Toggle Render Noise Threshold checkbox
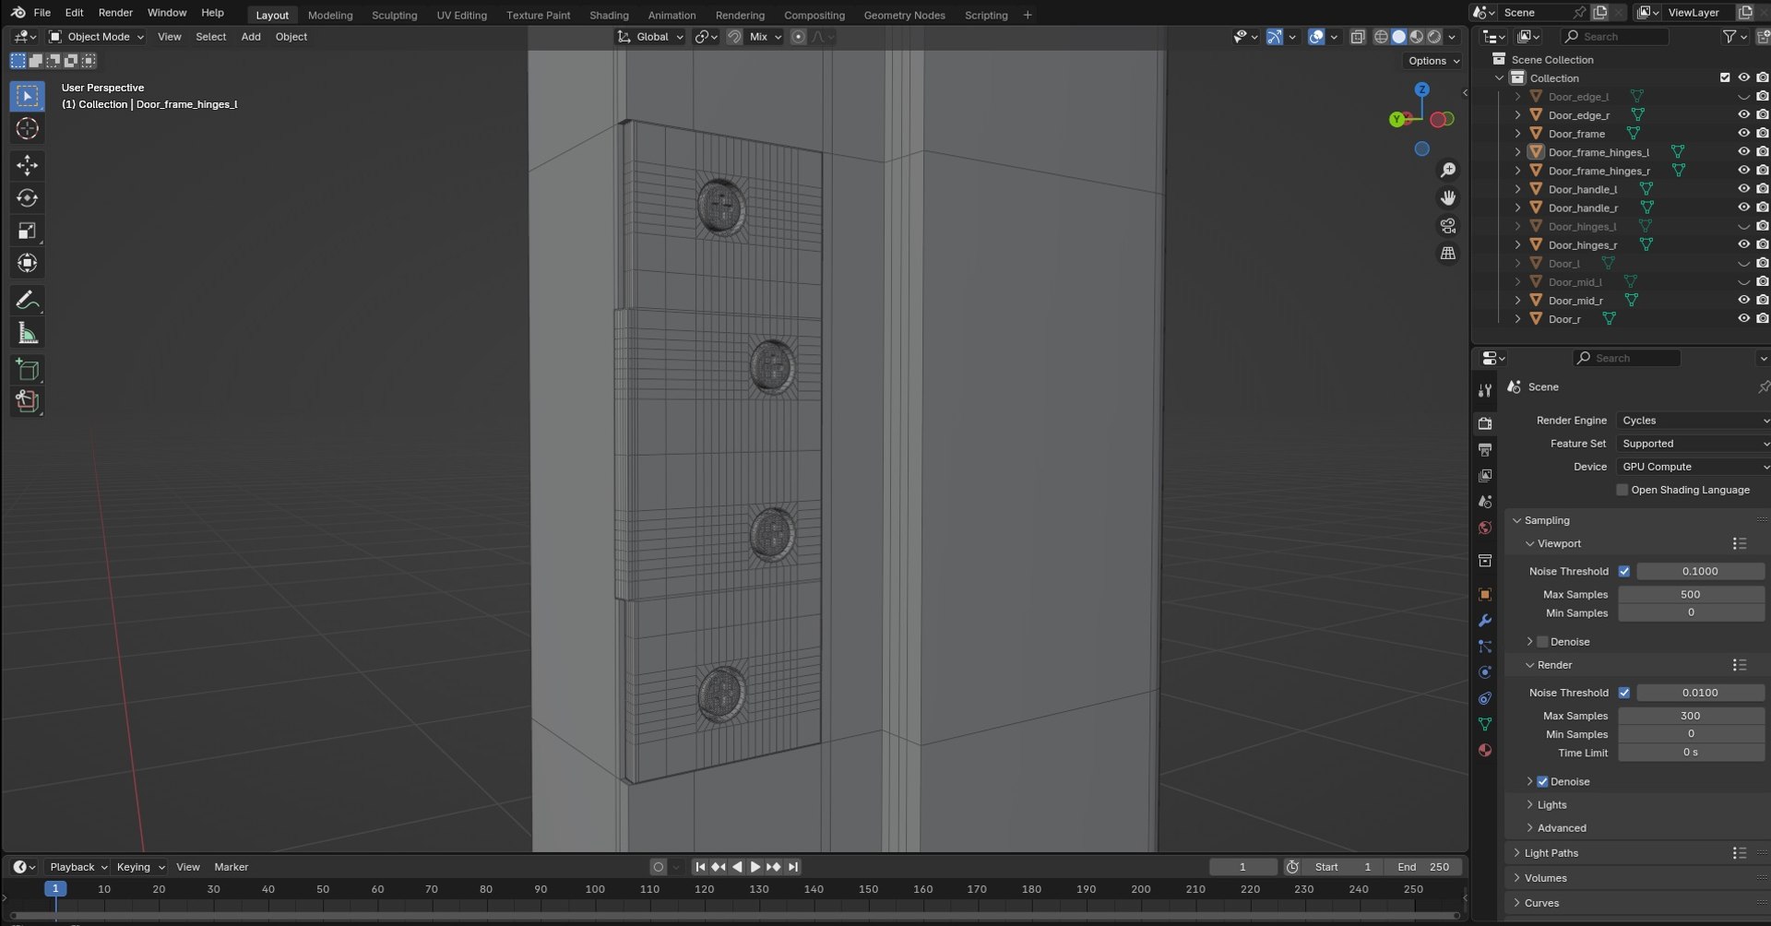 click(1624, 693)
